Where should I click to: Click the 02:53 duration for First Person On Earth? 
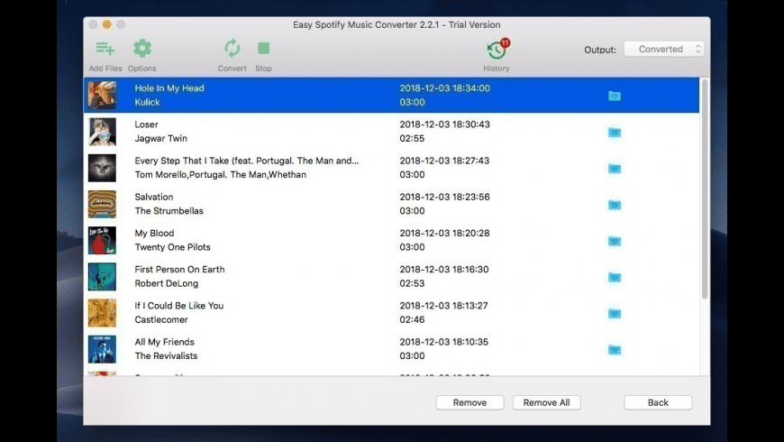pos(412,283)
